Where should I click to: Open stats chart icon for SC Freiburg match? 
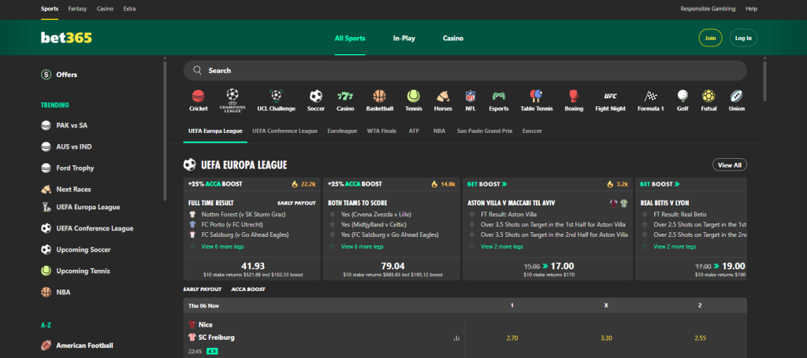point(456,338)
